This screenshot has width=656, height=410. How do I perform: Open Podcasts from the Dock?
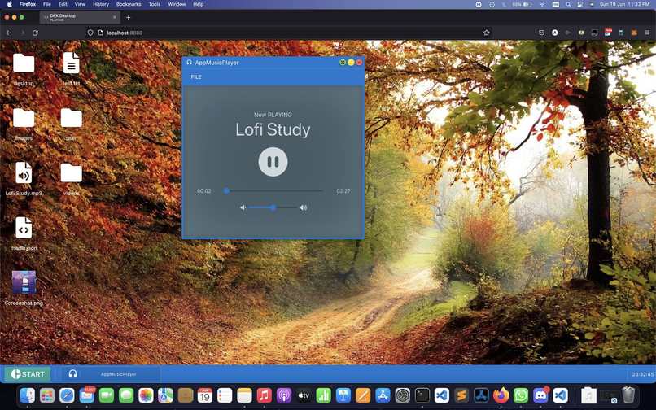coord(284,395)
